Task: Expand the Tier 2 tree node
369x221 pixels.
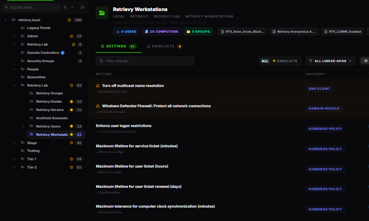Action: 14,167
